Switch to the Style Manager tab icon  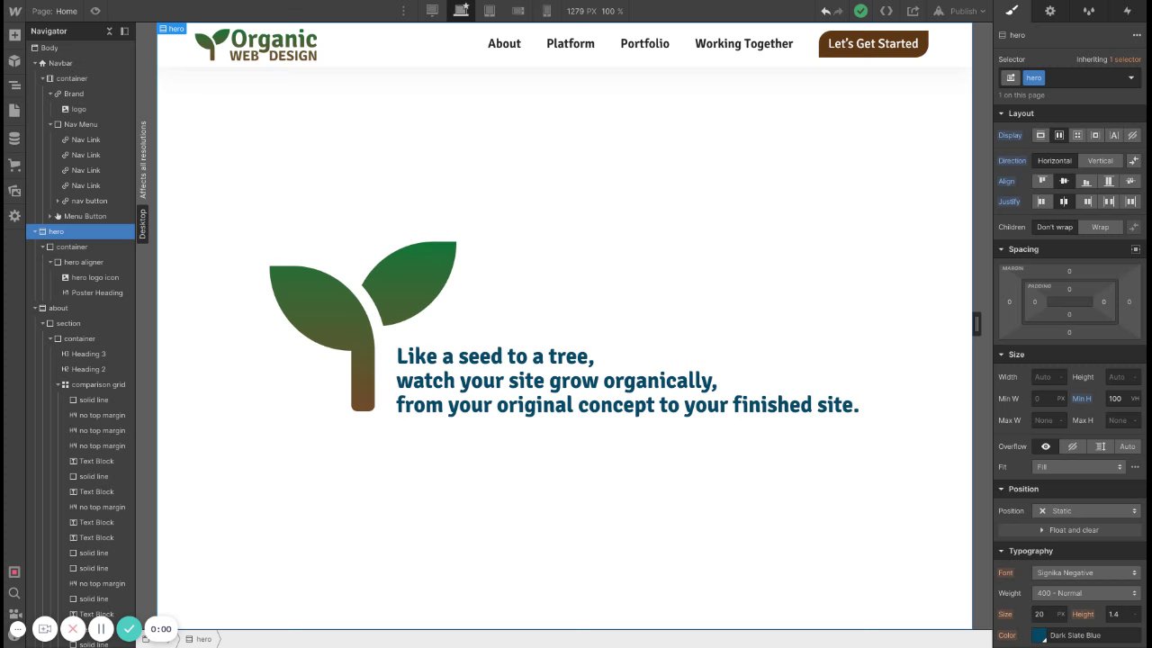[1089, 11]
